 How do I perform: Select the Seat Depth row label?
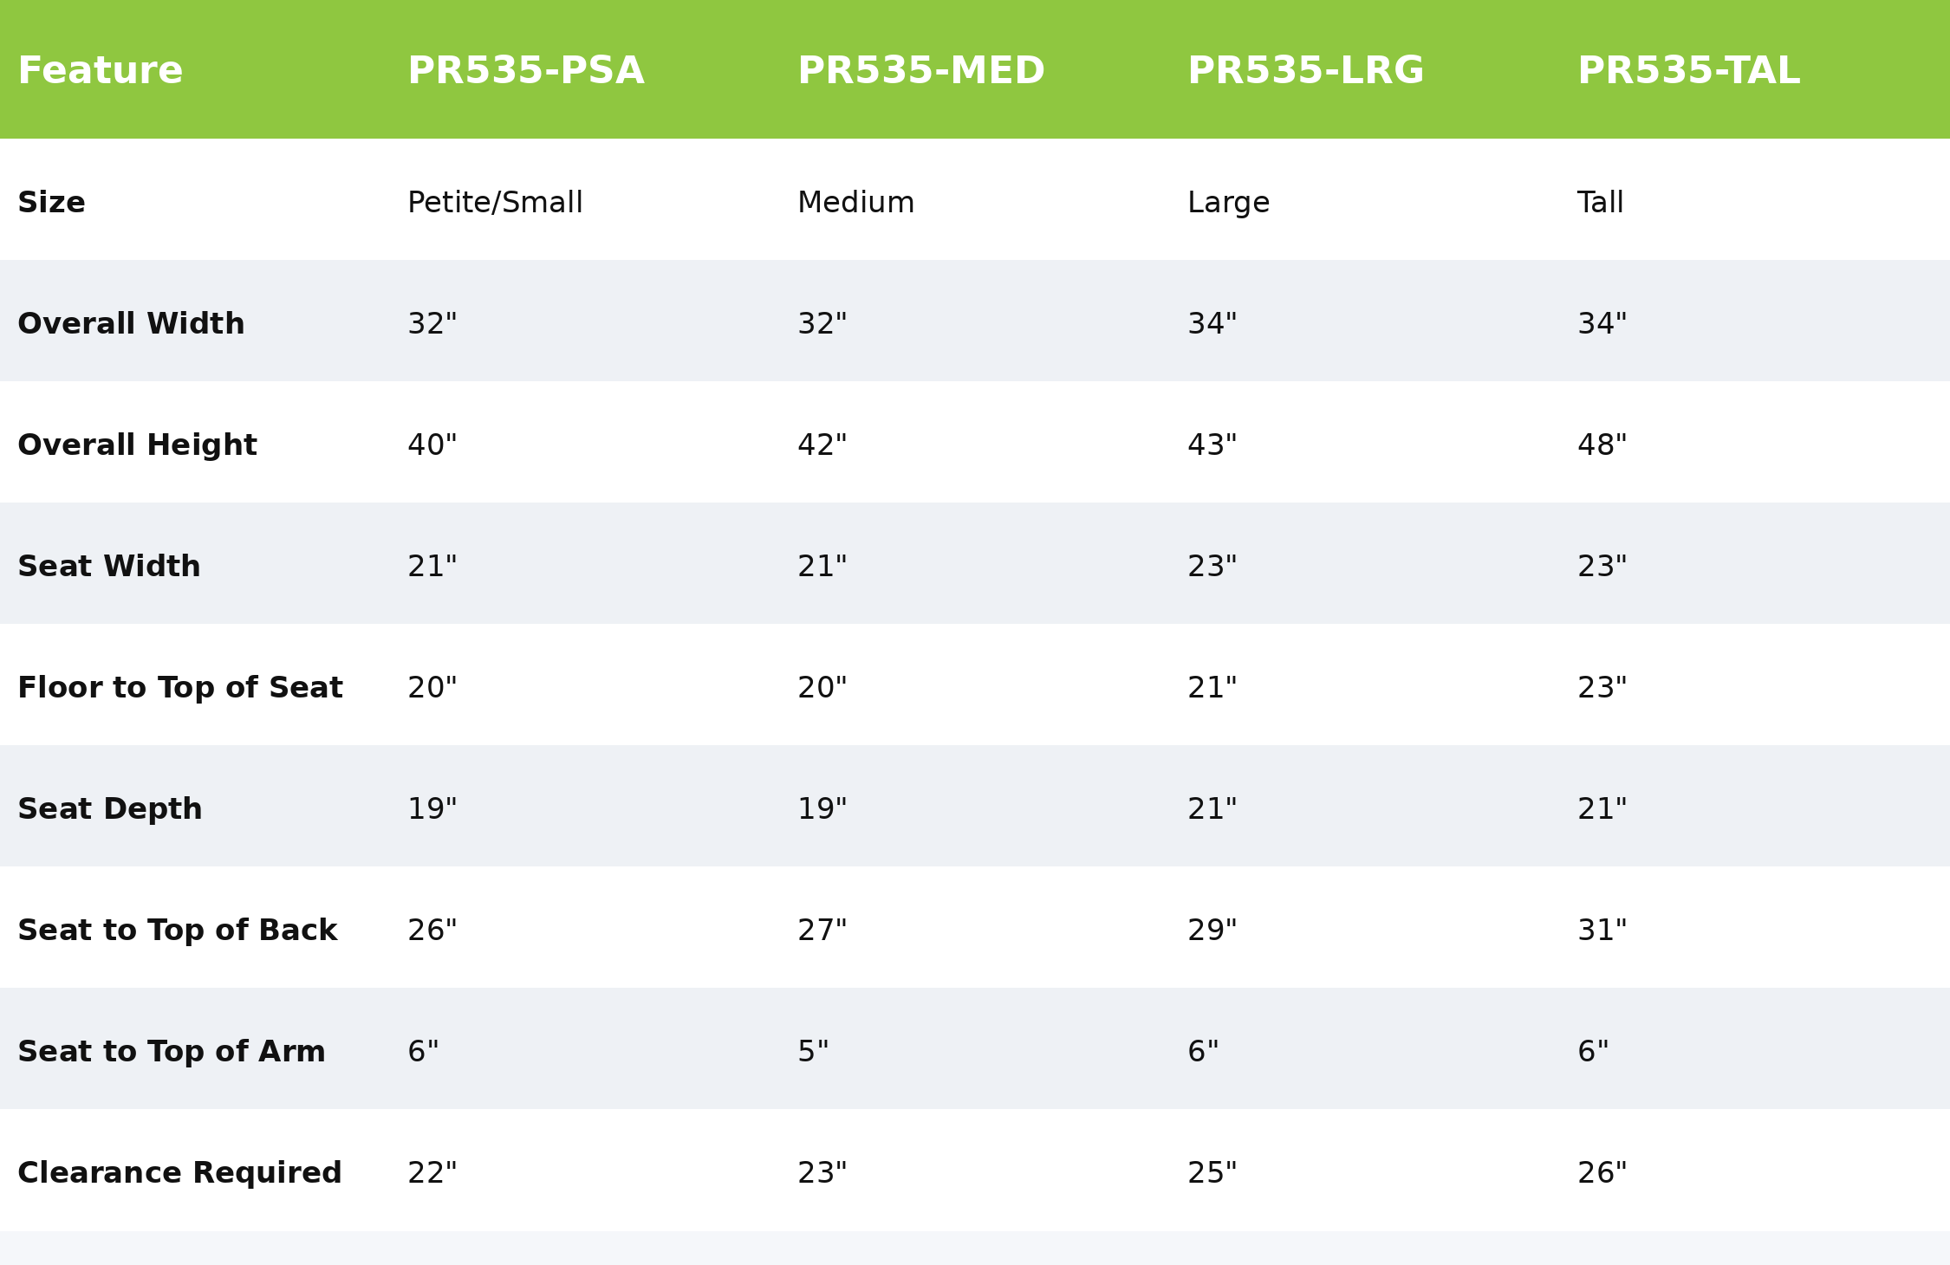tap(110, 810)
